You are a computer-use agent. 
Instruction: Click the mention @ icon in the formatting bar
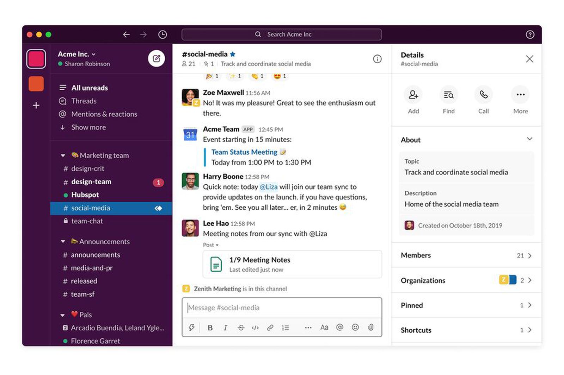[x=339, y=328]
